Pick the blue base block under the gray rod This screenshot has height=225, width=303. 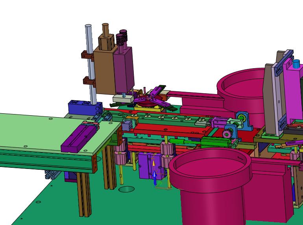click(x=85, y=108)
